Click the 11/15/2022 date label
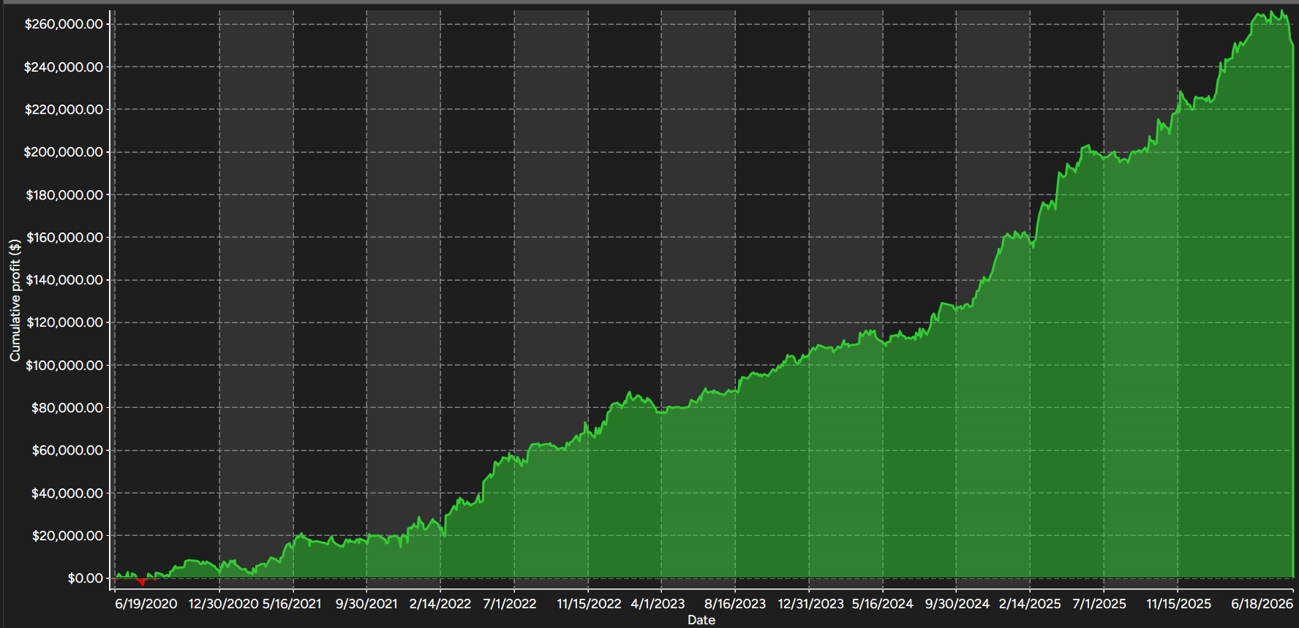This screenshot has width=1299, height=628. (589, 604)
